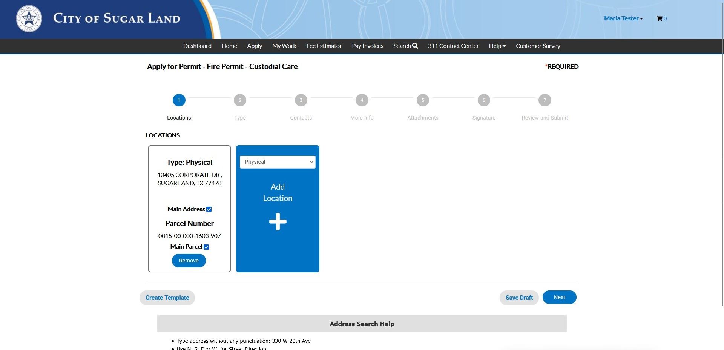This screenshot has width=724, height=350.
Task: Click the Next button
Action: pos(559,297)
